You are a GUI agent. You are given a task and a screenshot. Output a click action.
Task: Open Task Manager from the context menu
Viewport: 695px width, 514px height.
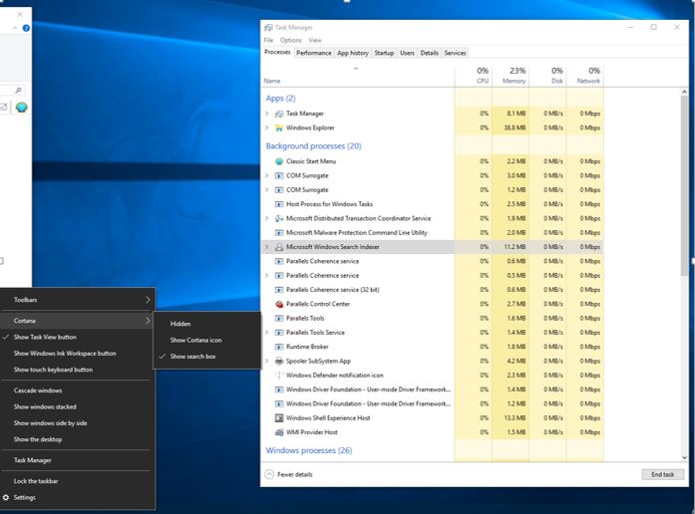tap(78, 460)
